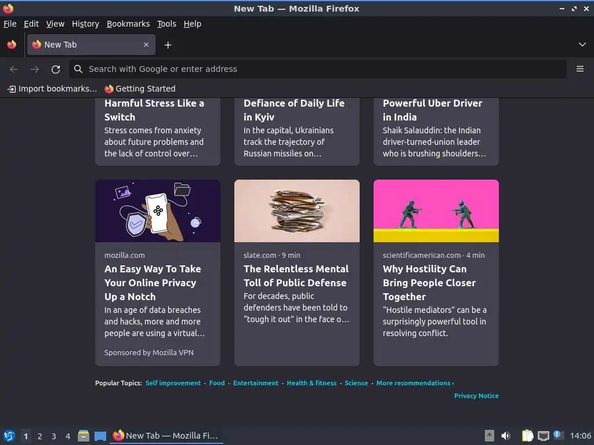
Task: Switch to workspace 2 in the pager
Action: [40, 436]
